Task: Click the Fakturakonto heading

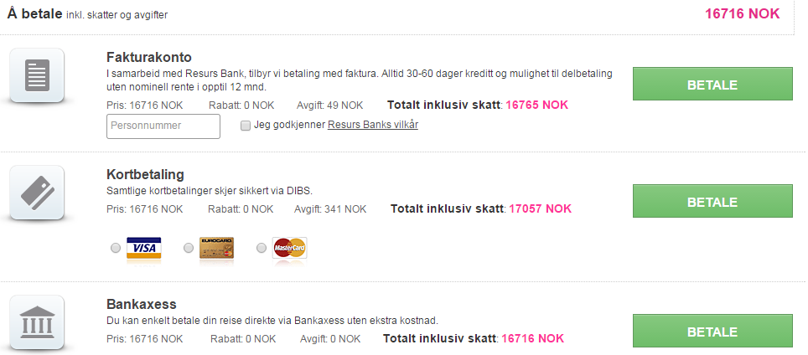Action: [149, 57]
